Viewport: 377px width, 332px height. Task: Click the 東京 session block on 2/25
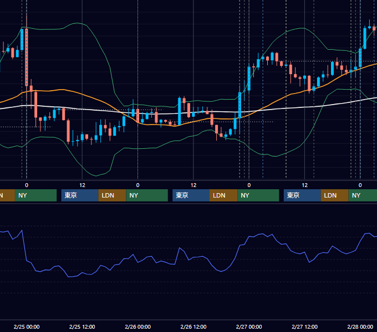tap(80, 195)
